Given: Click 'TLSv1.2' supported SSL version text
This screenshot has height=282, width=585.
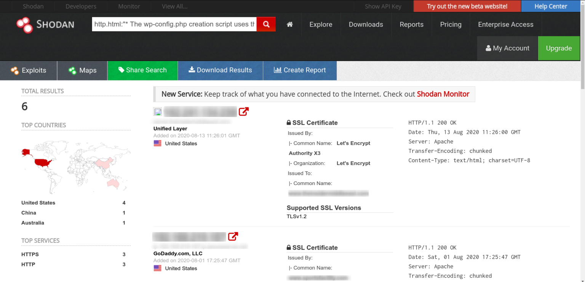Looking at the screenshot, I should tap(297, 217).
